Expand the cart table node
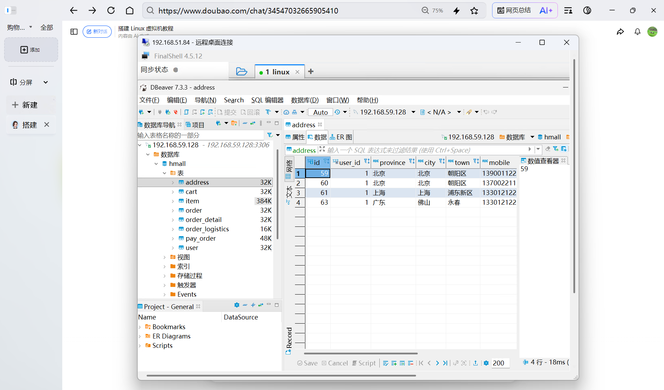664x390 pixels. [x=173, y=192]
